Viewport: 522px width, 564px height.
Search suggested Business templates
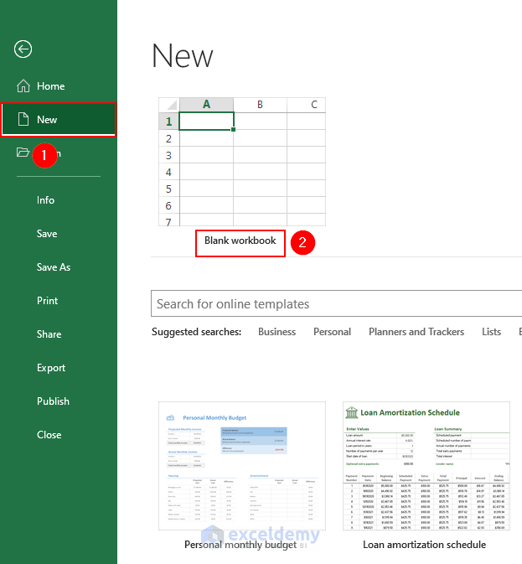point(277,332)
